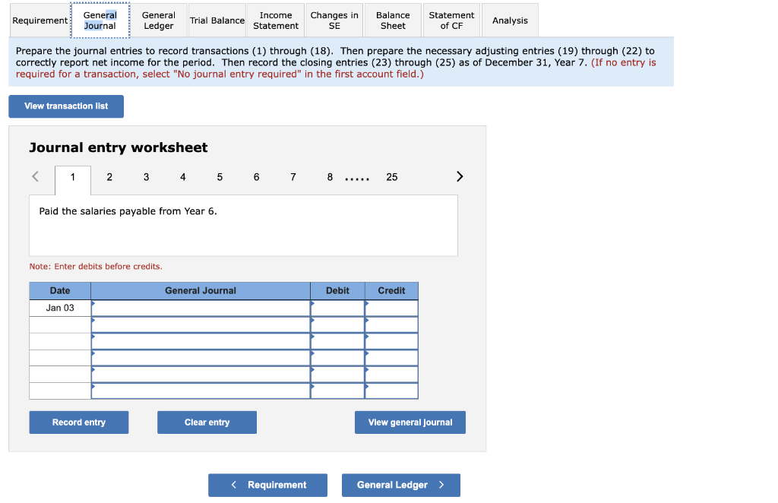Open the View general journal button

410,422
